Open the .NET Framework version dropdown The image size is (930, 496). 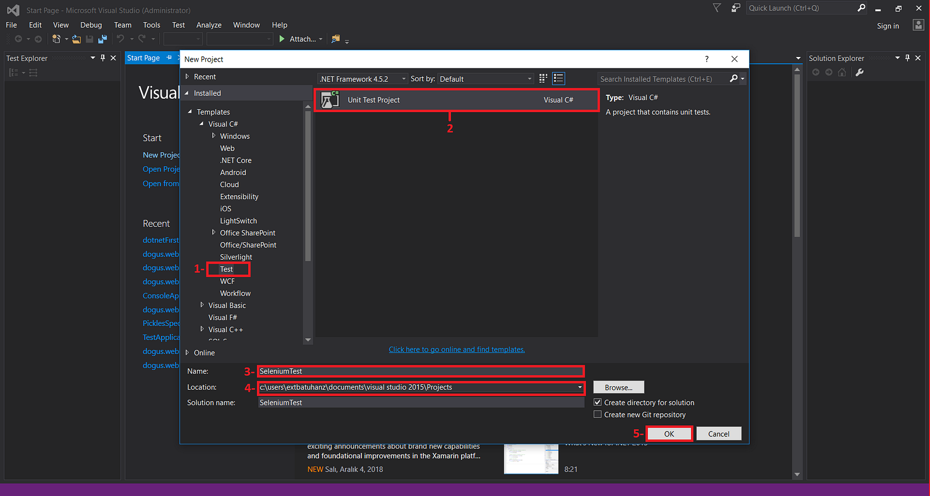pyautogui.click(x=363, y=79)
